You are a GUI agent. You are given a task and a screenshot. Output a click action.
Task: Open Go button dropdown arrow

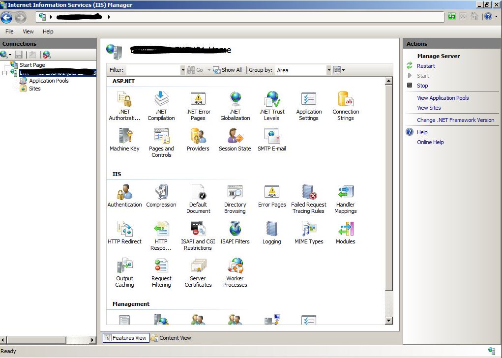pyautogui.click(x=209, y=70)
